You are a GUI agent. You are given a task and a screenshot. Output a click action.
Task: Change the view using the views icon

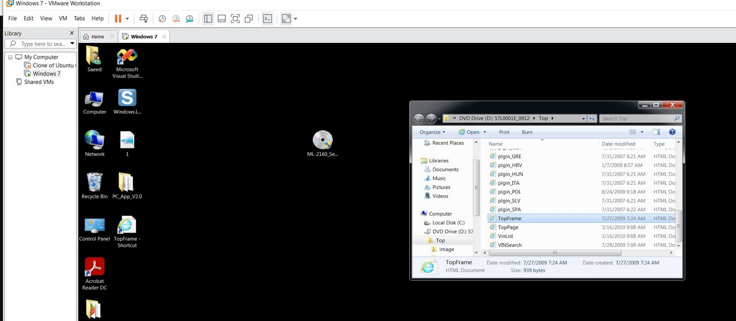(x=632, y=132)
